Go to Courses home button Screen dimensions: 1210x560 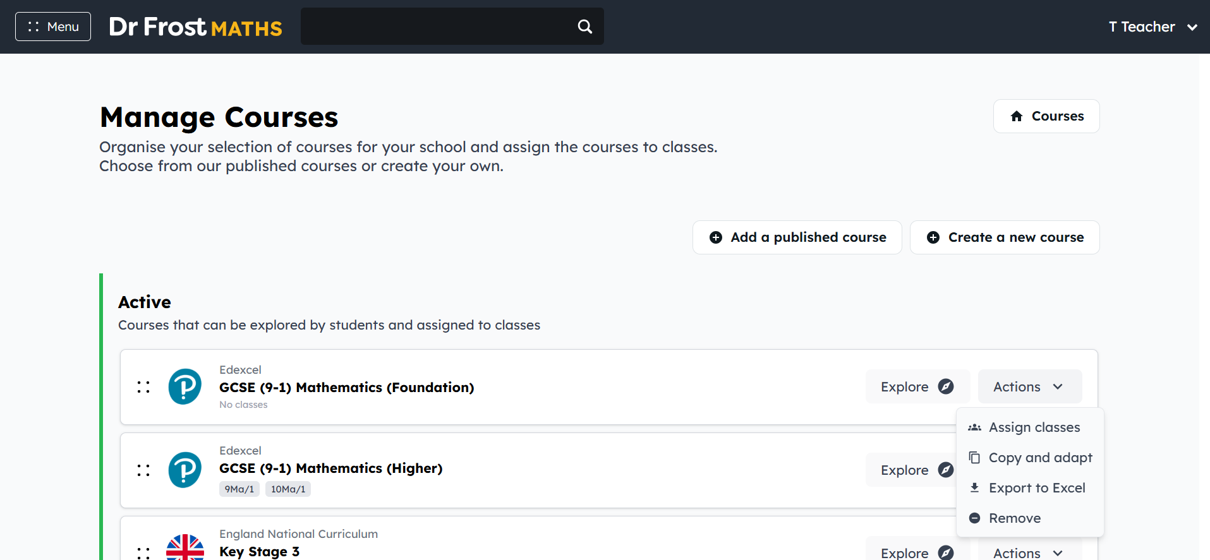click(1046, 116)
